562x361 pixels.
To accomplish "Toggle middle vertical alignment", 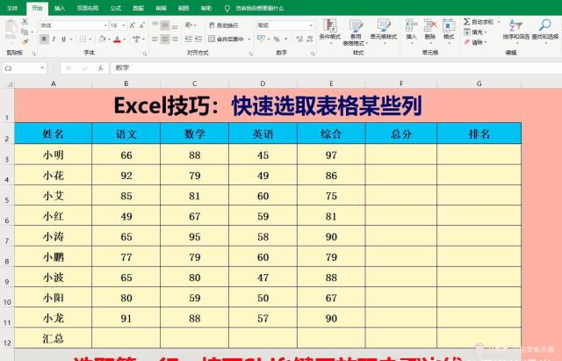I will tap(165, 25).
